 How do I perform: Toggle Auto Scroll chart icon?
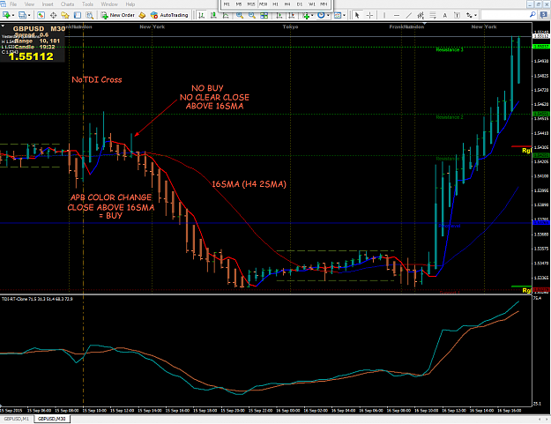[x=279, y=15]
